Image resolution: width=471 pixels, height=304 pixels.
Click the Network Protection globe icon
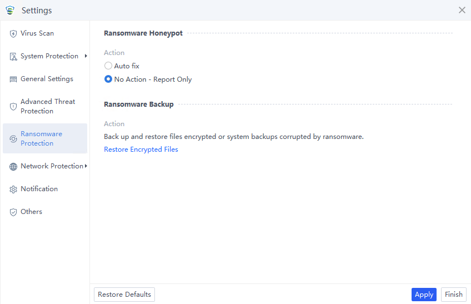click(13, 167)
